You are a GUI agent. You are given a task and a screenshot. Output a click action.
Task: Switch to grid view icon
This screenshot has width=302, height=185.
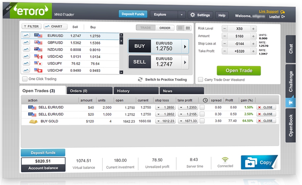188,28
